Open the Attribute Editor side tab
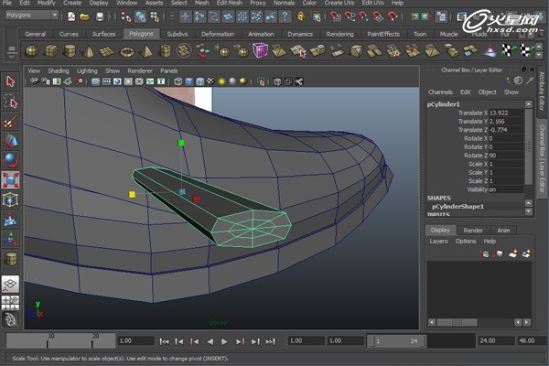The width and height of the screenshot is (549, 366). [x=541, y=91]
